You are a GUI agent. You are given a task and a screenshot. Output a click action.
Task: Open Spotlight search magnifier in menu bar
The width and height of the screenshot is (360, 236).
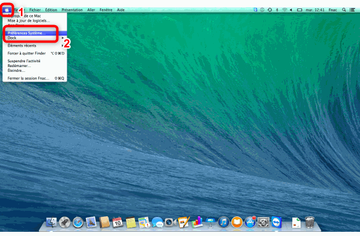344,10
